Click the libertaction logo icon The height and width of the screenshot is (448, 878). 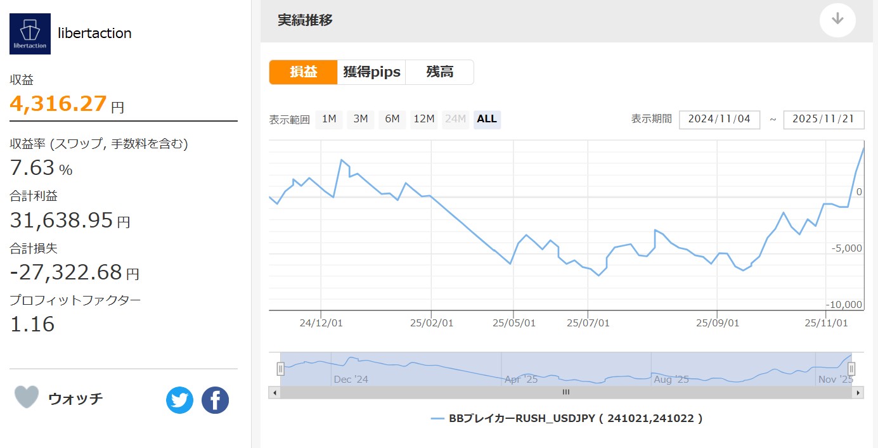[x=30, y=34]
